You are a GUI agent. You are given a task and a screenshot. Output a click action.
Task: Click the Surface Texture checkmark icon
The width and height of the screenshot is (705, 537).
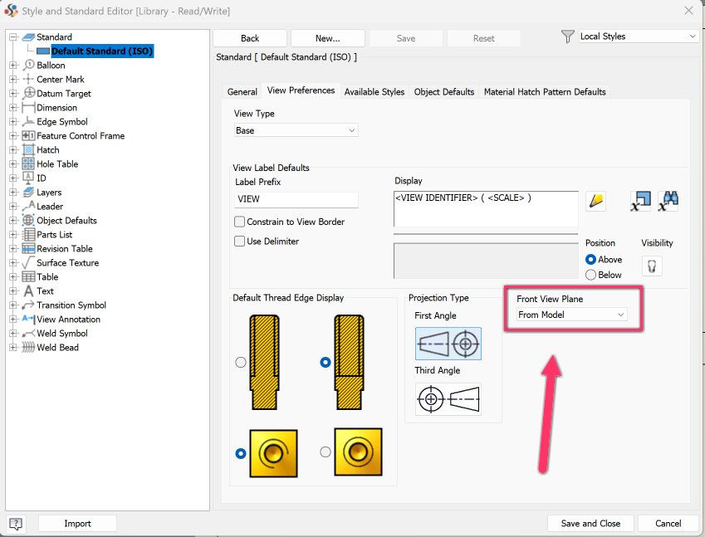pyautogui.click(x=26, y=262)
